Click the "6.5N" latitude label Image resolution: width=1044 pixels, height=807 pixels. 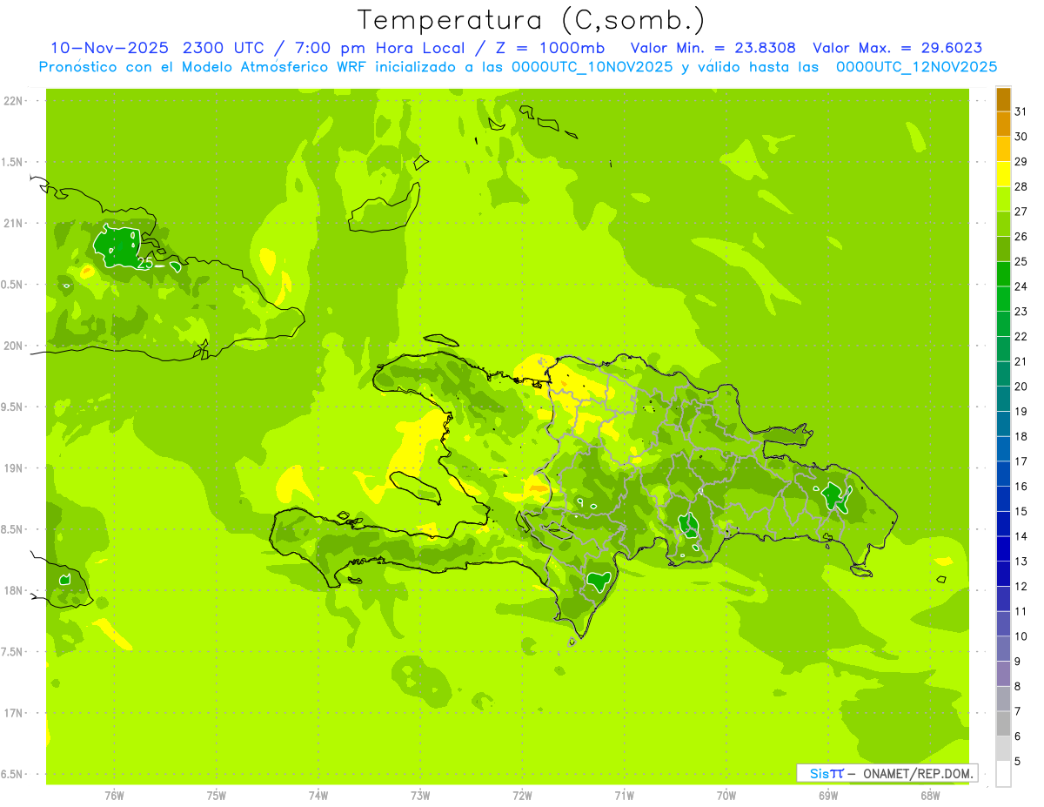click(12, 774)
